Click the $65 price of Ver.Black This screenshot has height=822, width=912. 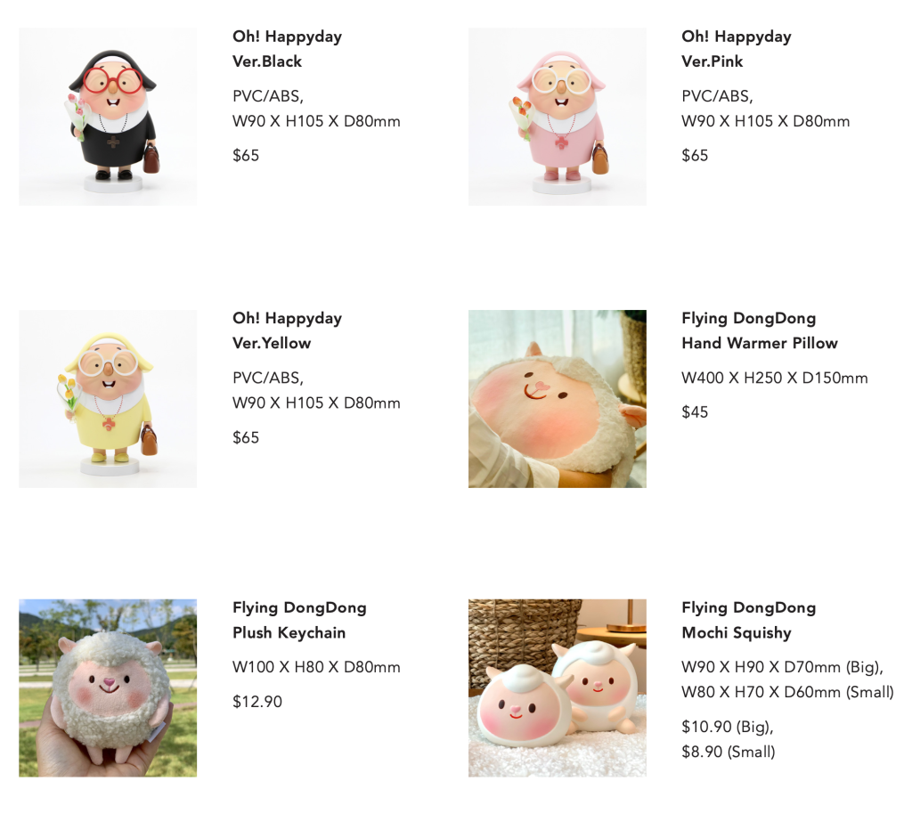tap(246, 155)
